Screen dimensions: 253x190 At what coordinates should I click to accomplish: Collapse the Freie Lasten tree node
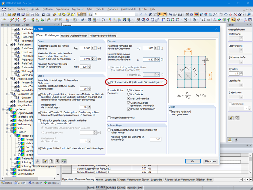[7, 45]
